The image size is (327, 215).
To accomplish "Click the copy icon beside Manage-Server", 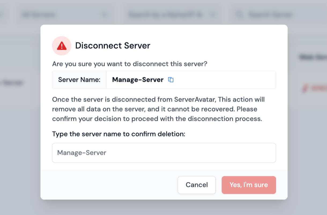I will tap(171, 80).
